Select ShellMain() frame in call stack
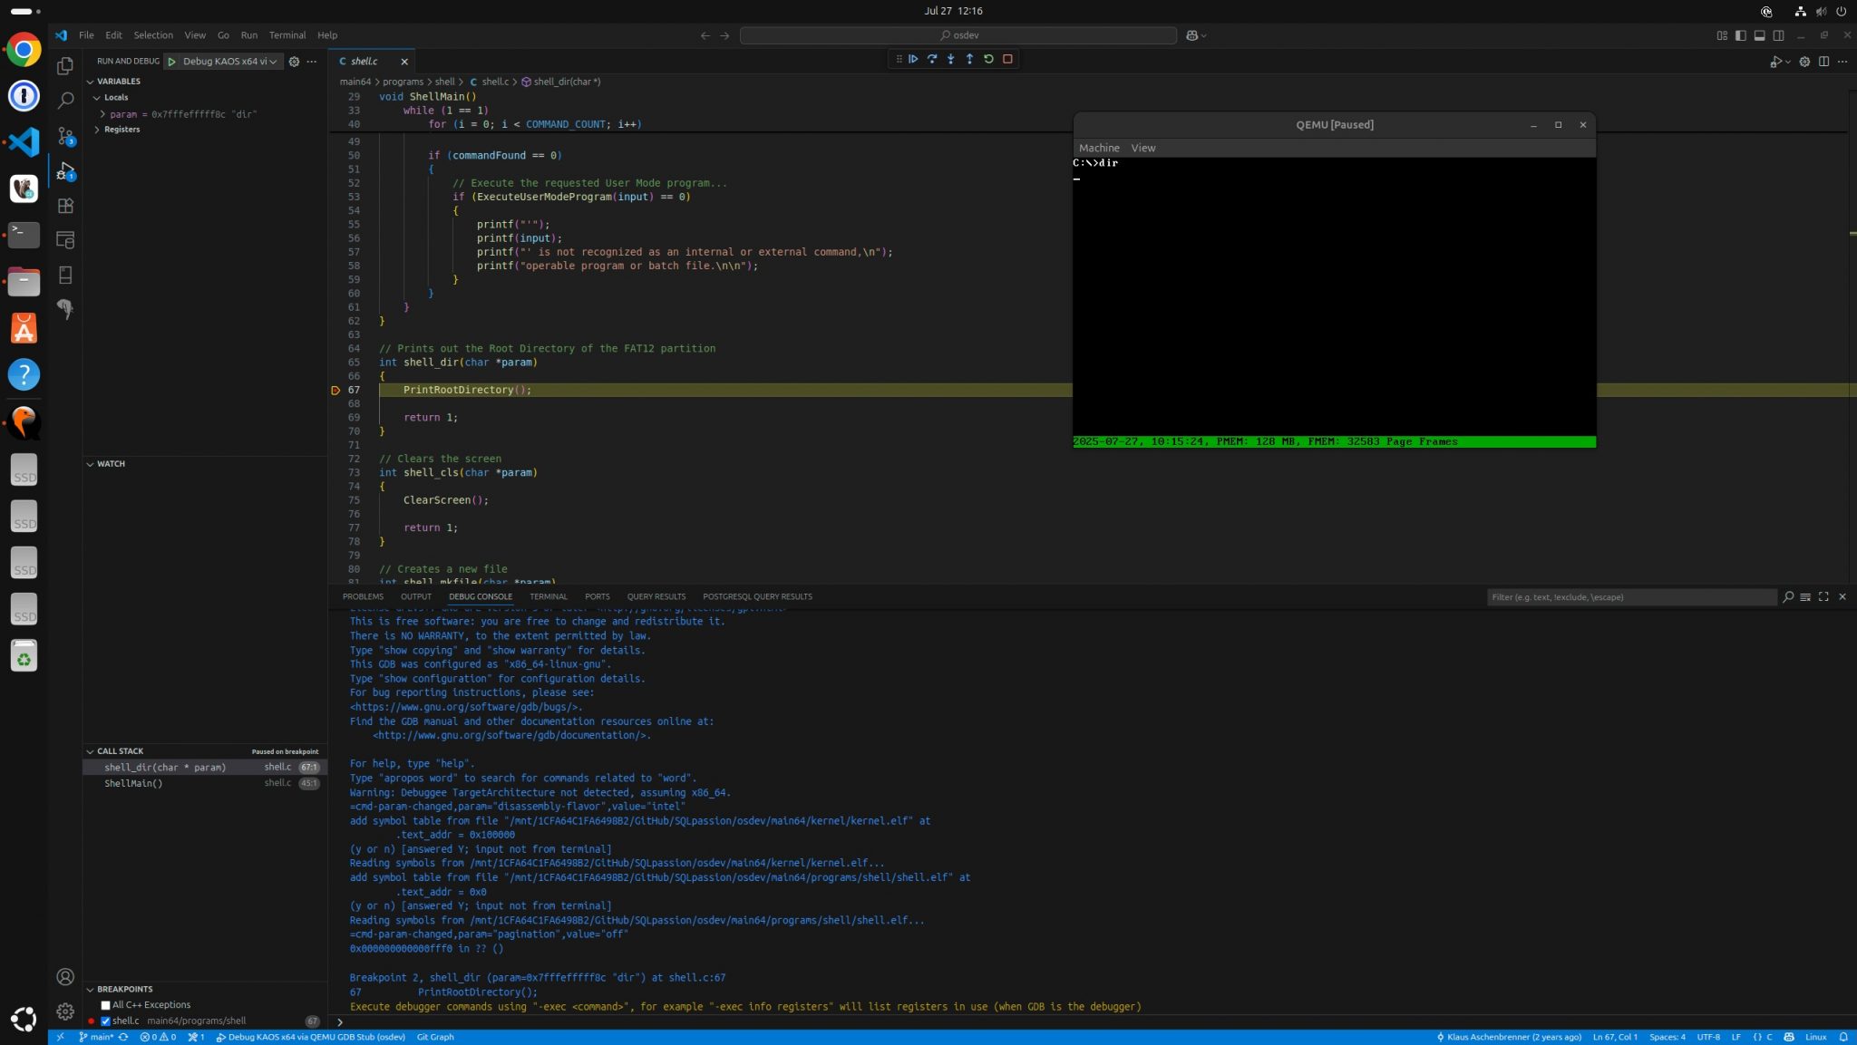This screenshot has width=1857, height=1045. pyautogui.click(x=133, y=784)
